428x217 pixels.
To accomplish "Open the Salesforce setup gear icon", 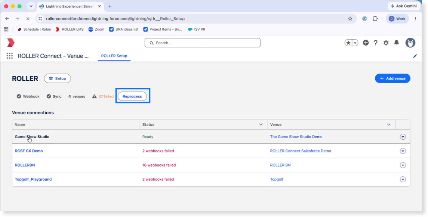I will pos(386,43).
